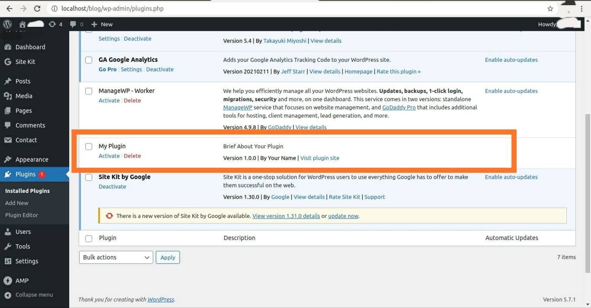Activate My Plugin
The height and width of the screenshot is (308, 591).
[x=109, y=156]
